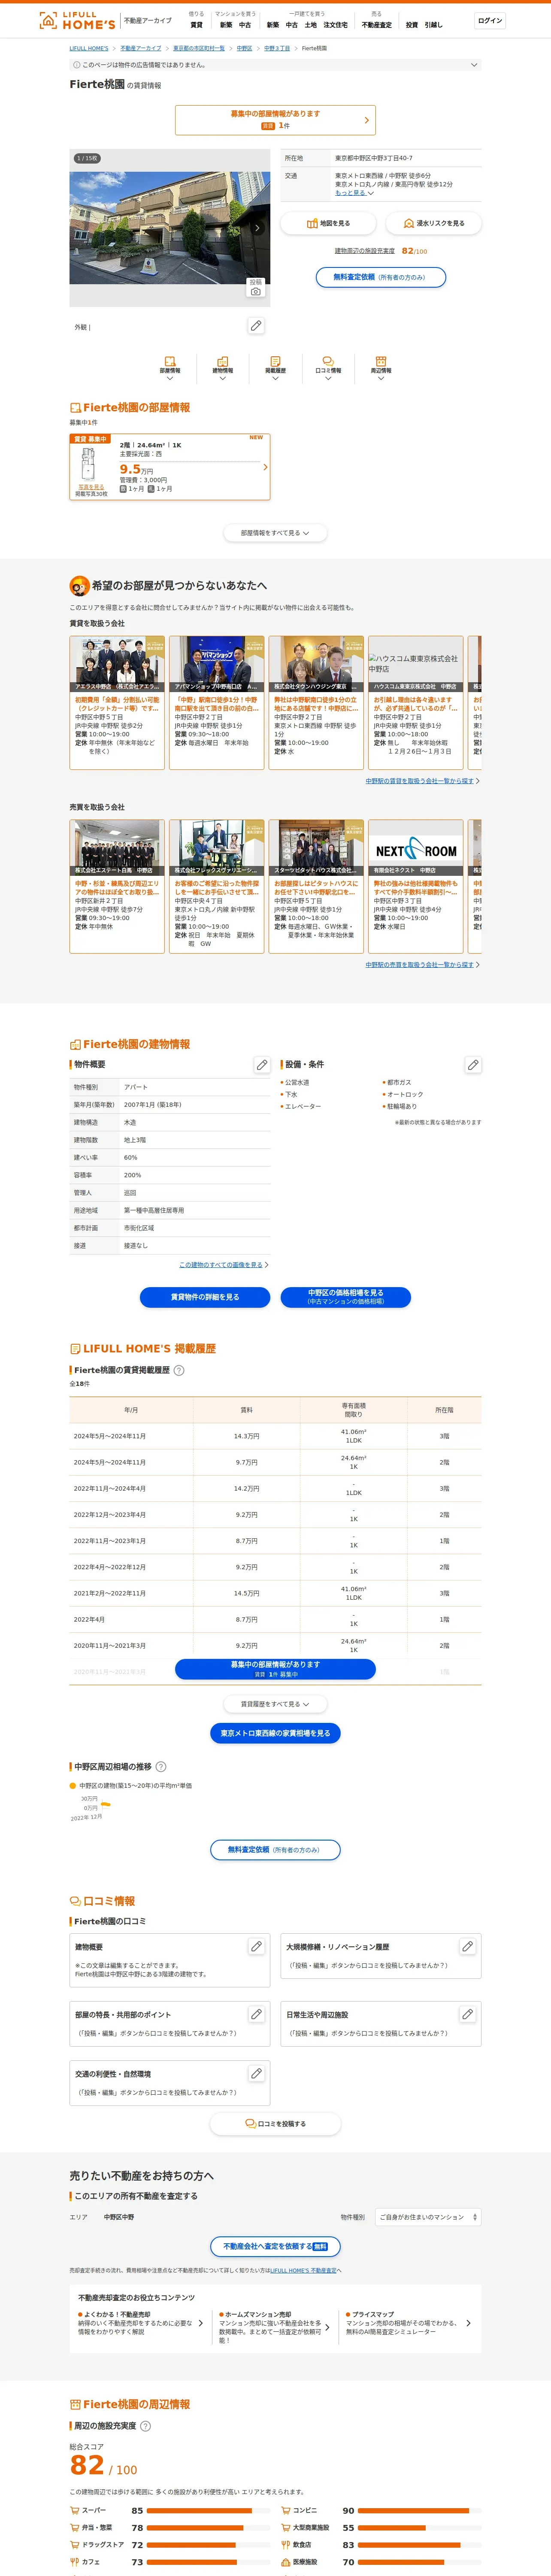Viewport: 551px width, 2576px height.
Task: Open the 募集中の部屋情報があります banner
Action: [275, 120]
